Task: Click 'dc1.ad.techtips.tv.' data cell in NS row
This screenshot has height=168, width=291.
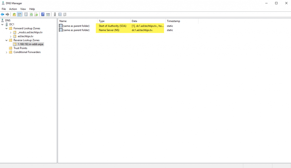Action: click(x=142, y=30)
